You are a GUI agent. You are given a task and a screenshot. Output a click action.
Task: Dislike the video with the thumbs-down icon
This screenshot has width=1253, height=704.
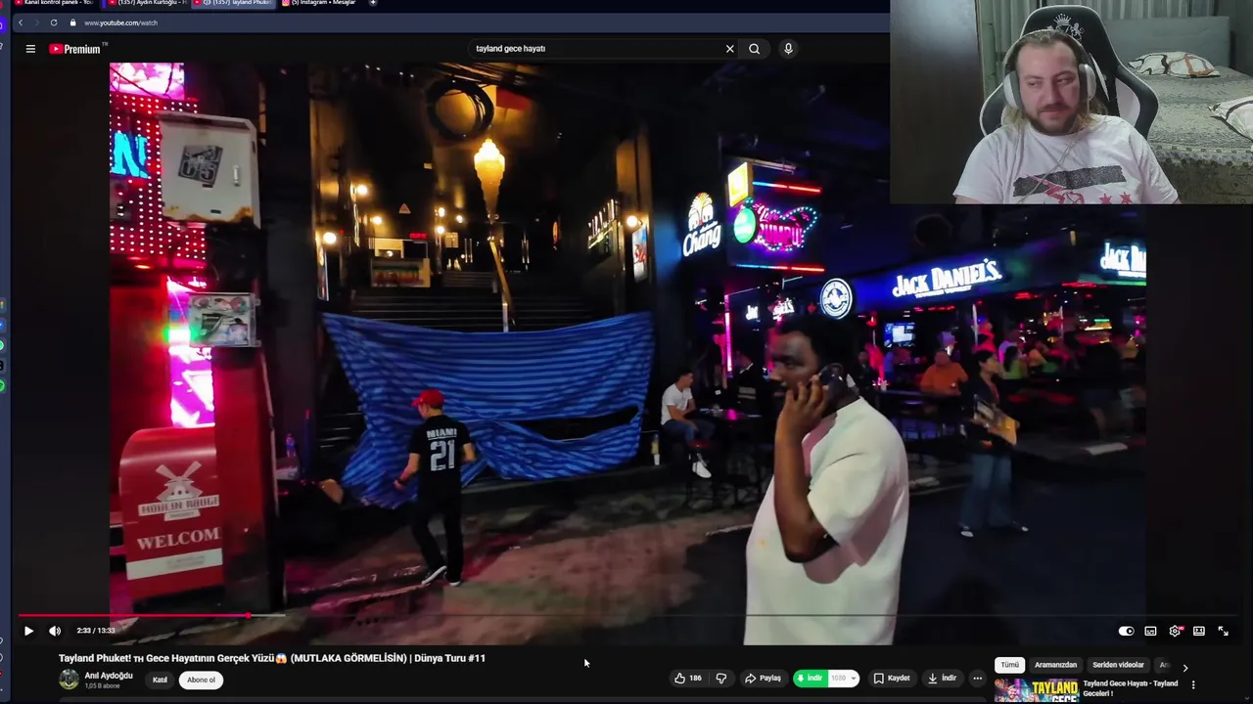coord(721,678)
